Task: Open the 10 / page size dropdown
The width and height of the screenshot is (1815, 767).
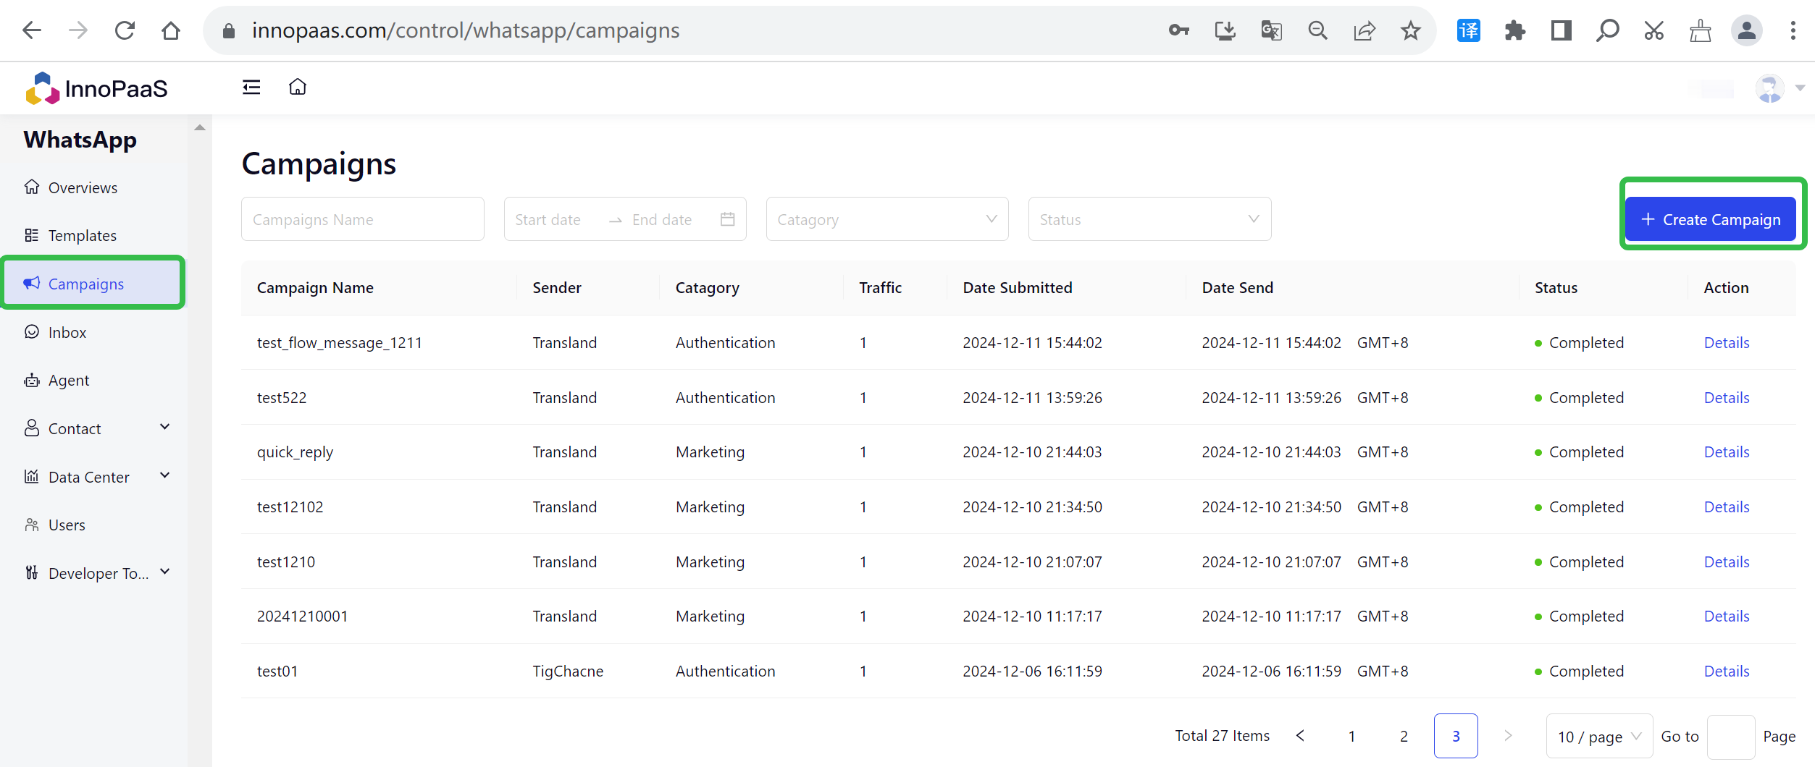Action: pyautogui.click(x=1598, y=736)
